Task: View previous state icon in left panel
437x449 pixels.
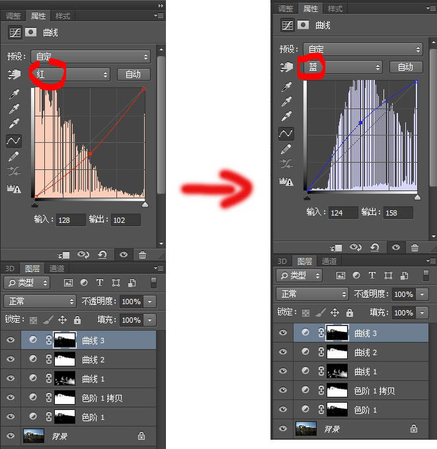Action: point(83,255)
